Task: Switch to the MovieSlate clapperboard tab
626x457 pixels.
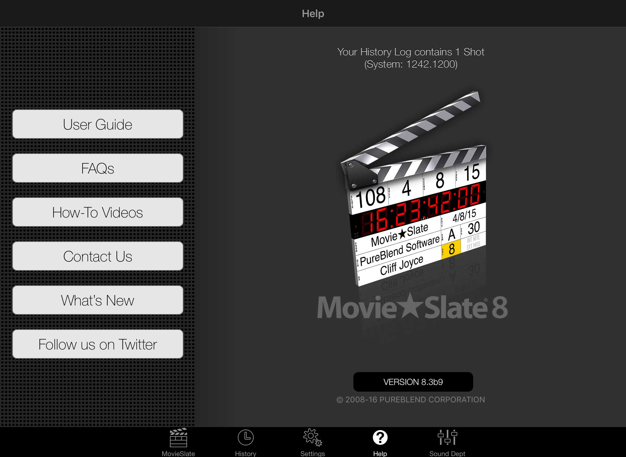Action: pos(178,442)
